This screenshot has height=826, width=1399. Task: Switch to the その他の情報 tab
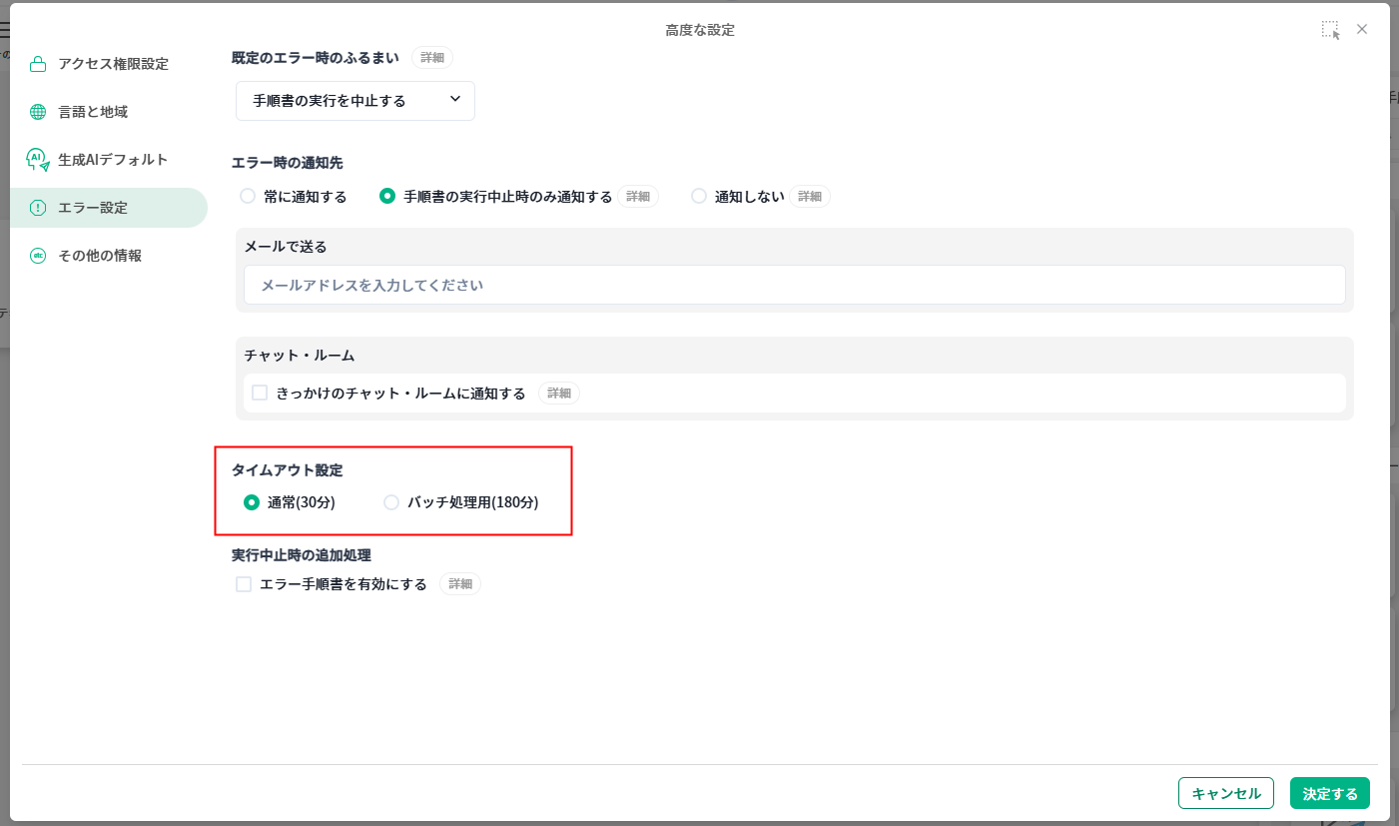pos(100,256)
